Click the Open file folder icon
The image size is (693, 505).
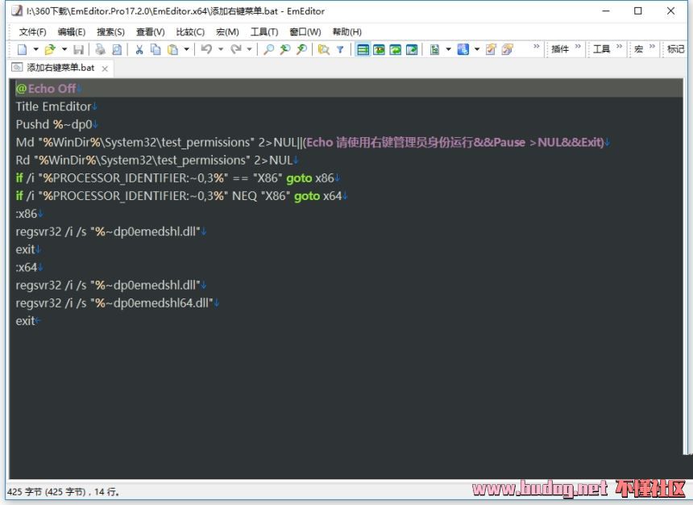(x=50, y=49)
